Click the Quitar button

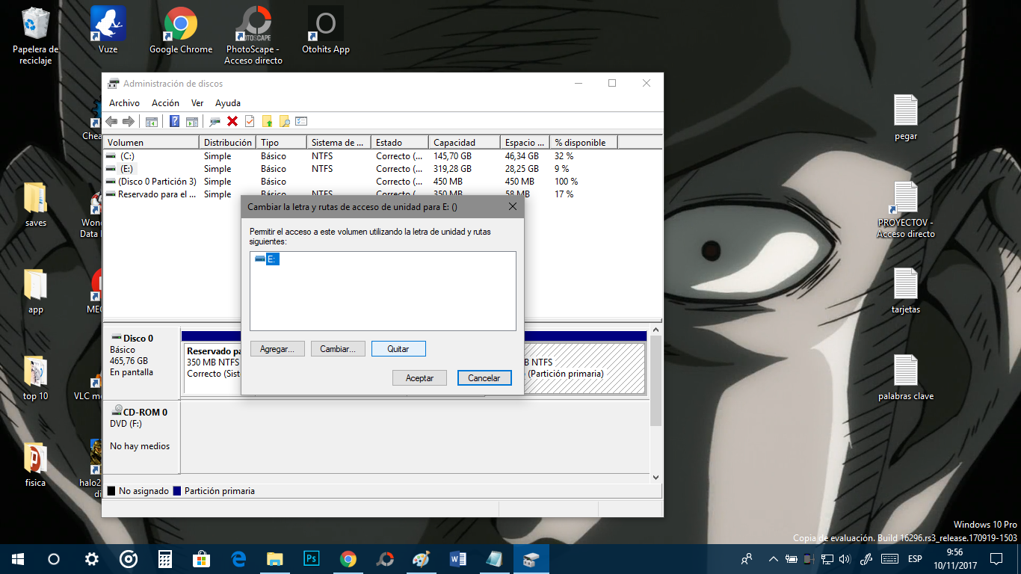coord(398,349)
